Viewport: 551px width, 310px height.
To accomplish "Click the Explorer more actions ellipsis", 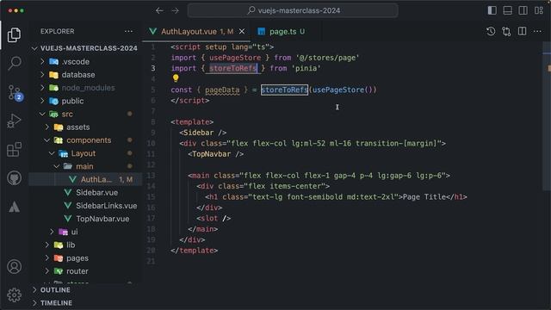I will pyautogui.click(x=128, y=31).
